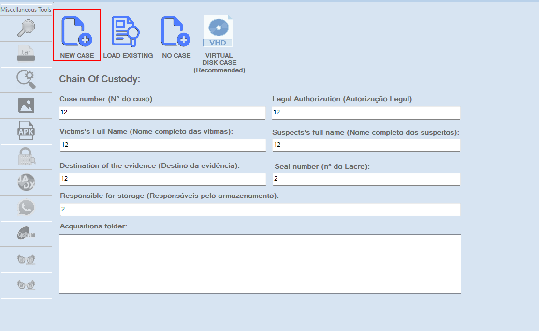Open the magnifying glass search tool
This screenshot has width=539, height=331.
[x=26, y=29]
